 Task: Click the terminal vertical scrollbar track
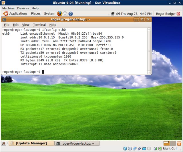pyautogui.click(x=149, y=51)
